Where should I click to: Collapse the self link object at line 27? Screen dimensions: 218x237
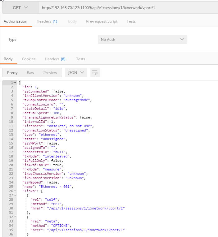[15, 196]
